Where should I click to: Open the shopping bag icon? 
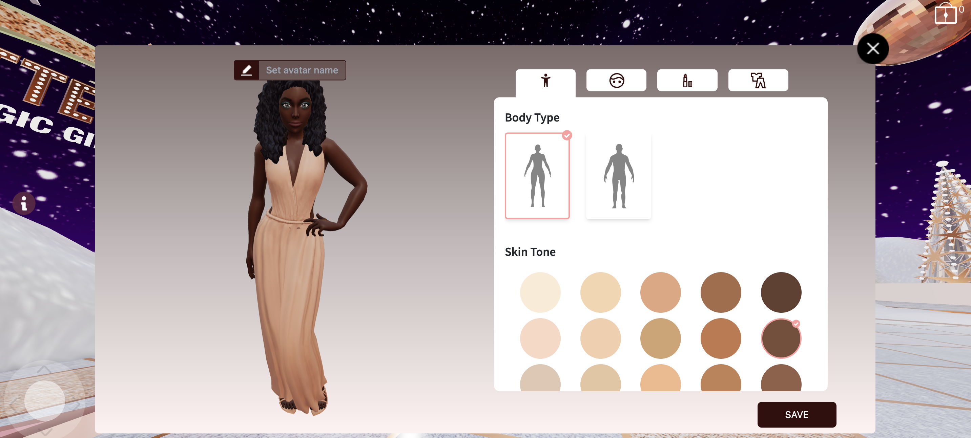[x=945, y=14]
